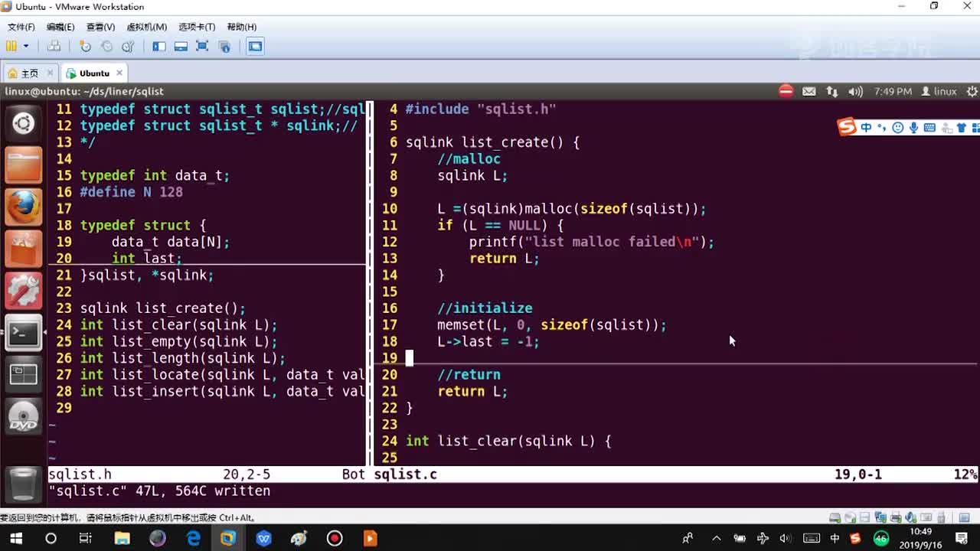Open Microsoft Edge from the taskbar

coord(194,538)
